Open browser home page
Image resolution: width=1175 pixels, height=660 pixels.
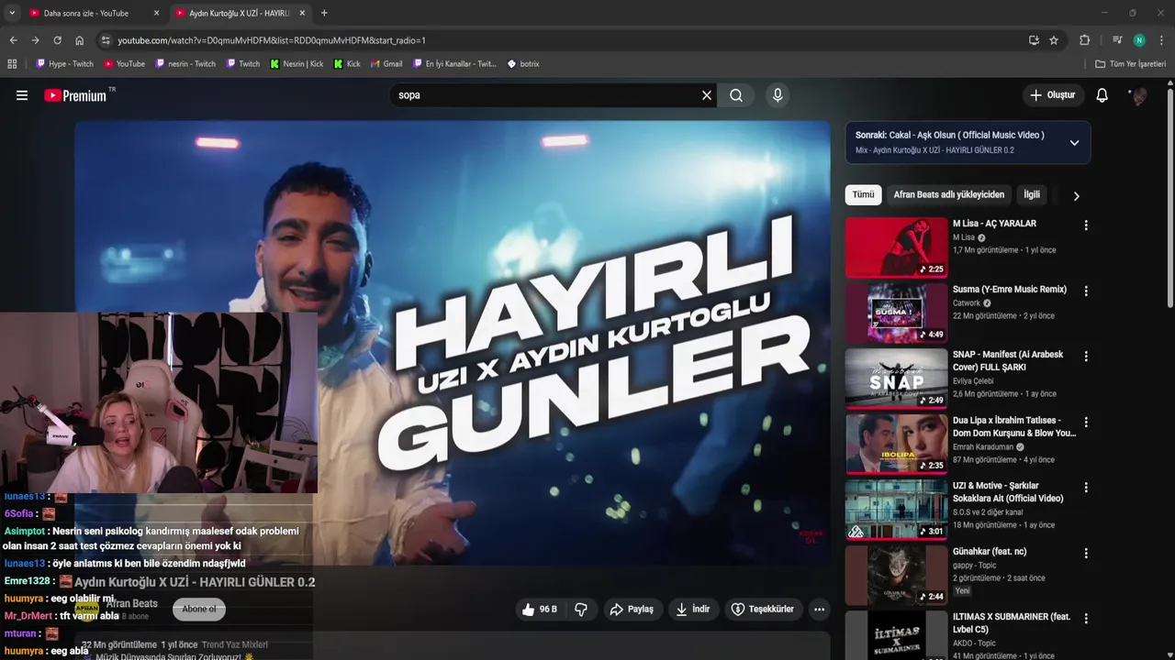[x=80, y=40]
